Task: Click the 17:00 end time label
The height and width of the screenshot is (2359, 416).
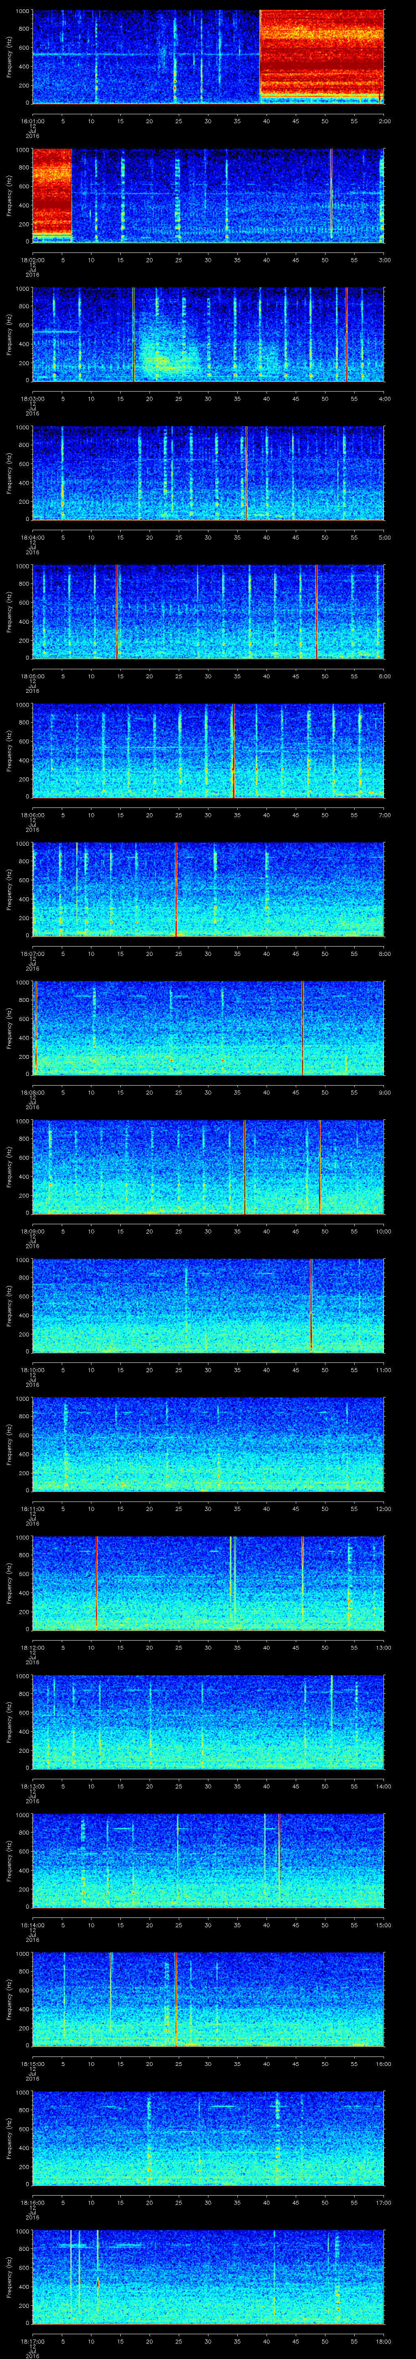Action: (384, 2202)
